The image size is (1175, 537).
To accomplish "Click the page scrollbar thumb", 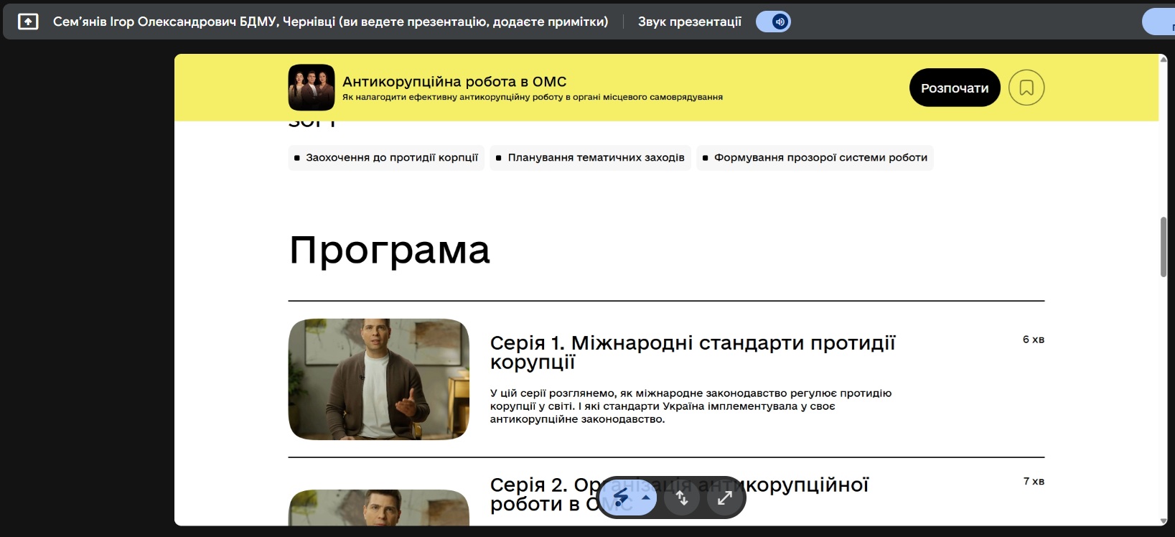I will point(1164,246).
